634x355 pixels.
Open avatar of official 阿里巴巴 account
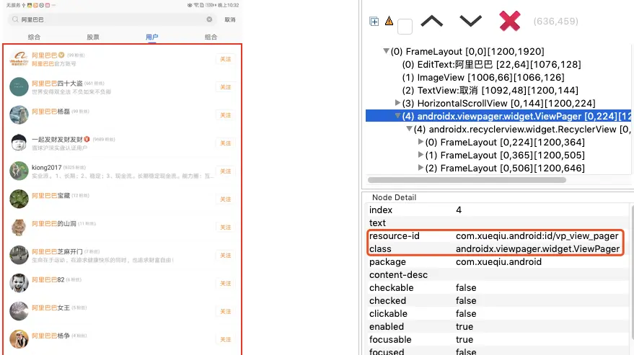coord(19,59)
